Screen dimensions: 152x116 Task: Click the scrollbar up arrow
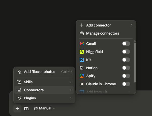pyautogui.click(x=135, y=41)
